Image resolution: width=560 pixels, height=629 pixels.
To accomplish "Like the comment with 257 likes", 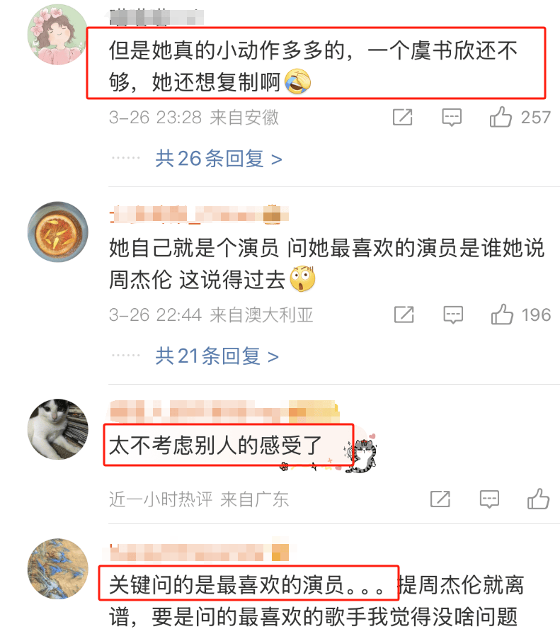I will [x=501, y=117].
